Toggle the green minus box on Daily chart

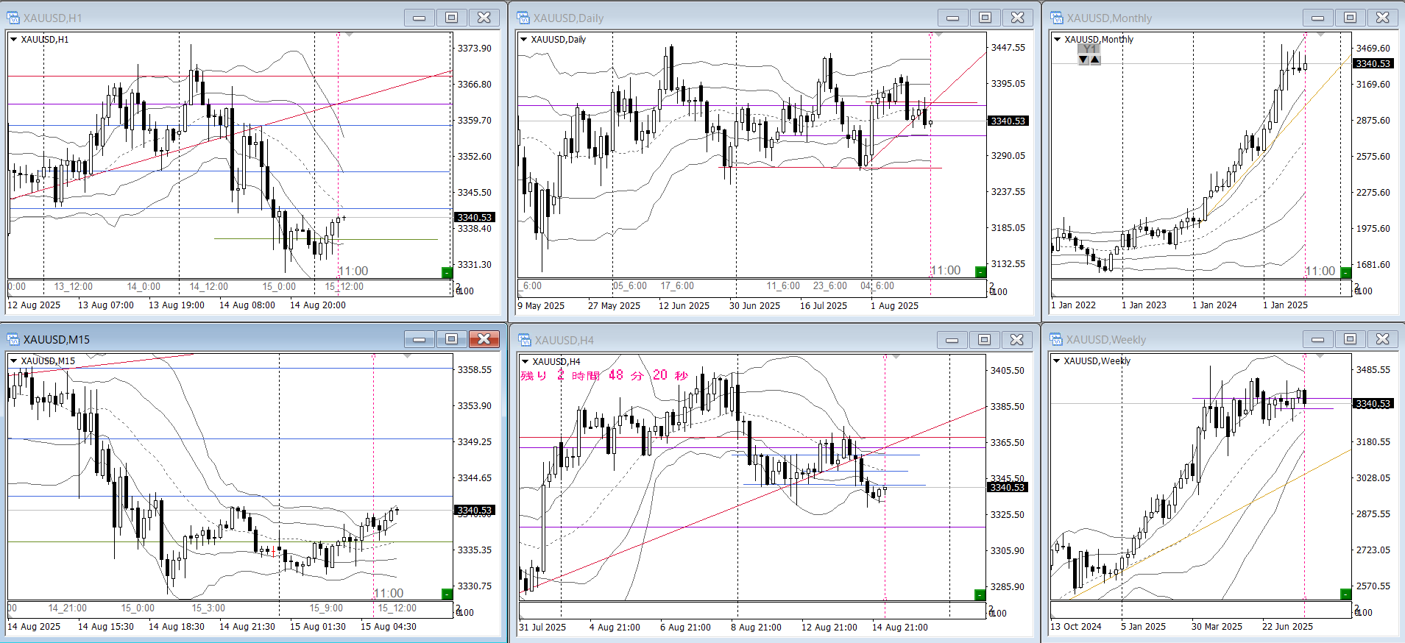pyautogui.click(x=980, y=272)
